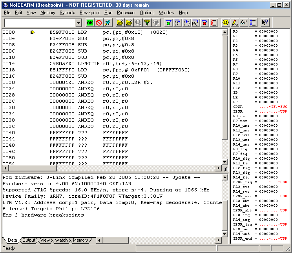
Task: Click the step-over braces icon
Action: 186,23
